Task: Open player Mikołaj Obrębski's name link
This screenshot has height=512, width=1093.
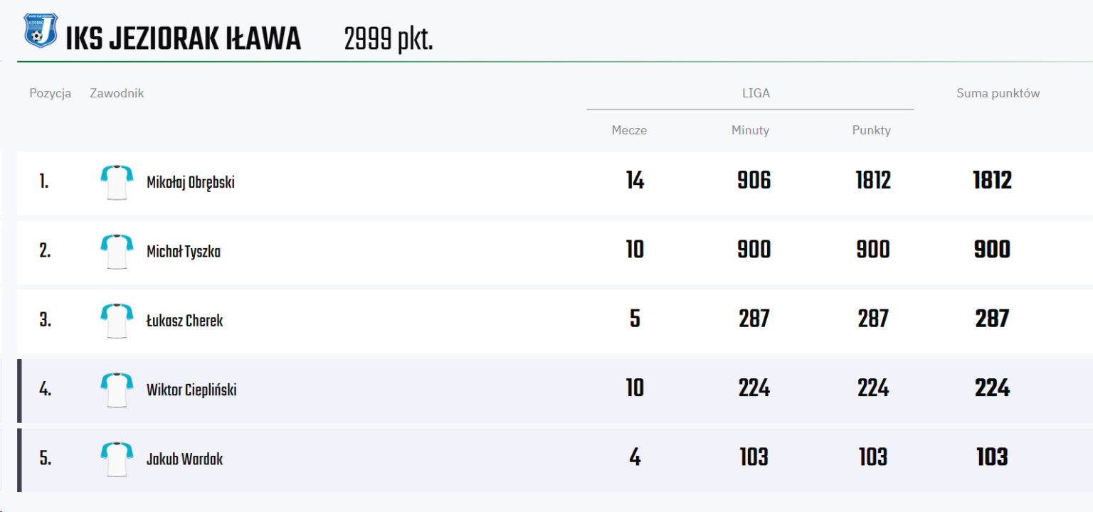Action: [190, 183]
